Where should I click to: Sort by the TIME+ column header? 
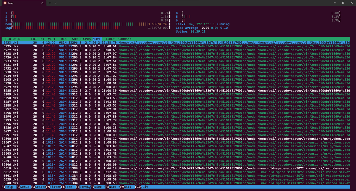pos(110,39)
